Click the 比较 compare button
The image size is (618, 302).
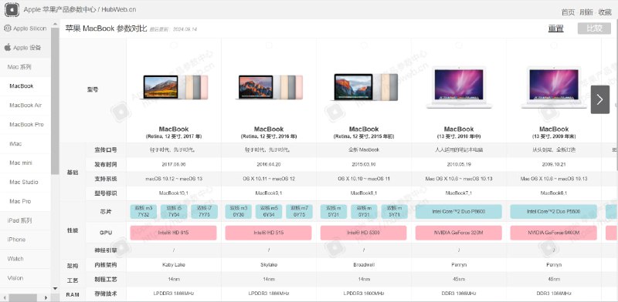pos(594,29)
